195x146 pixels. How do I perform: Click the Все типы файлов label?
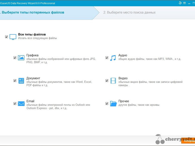point(32,34)
